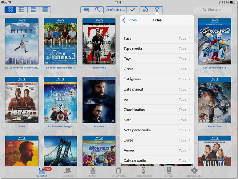Tap the Wi-Fi icon in status bar

point(10,2)
